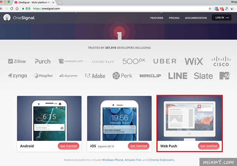This screenshot has width=237, height=166.
Task: Open the Features menu item
Action: 157,18
